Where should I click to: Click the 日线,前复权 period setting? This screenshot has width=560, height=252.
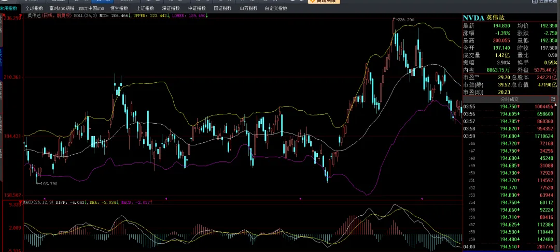point(58,16)
